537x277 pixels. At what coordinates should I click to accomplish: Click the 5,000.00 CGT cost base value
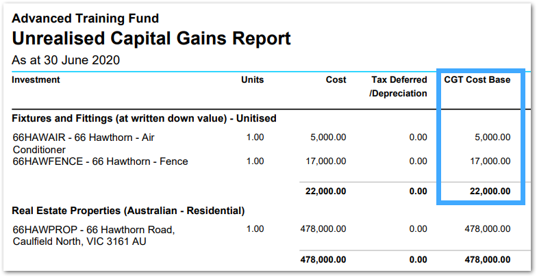(x=492, y=137)
